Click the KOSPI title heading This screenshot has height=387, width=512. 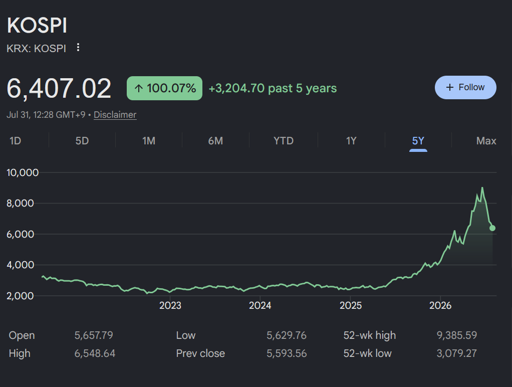[x=37, y=25]
